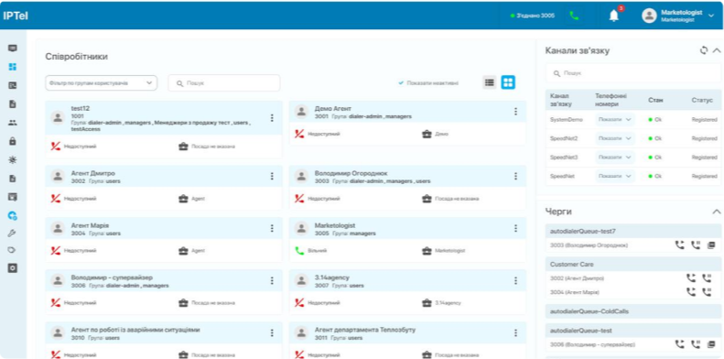724x359 pixels.
Task: Click the rightmost icon in 3003 queue row
Action: (711, 245)
